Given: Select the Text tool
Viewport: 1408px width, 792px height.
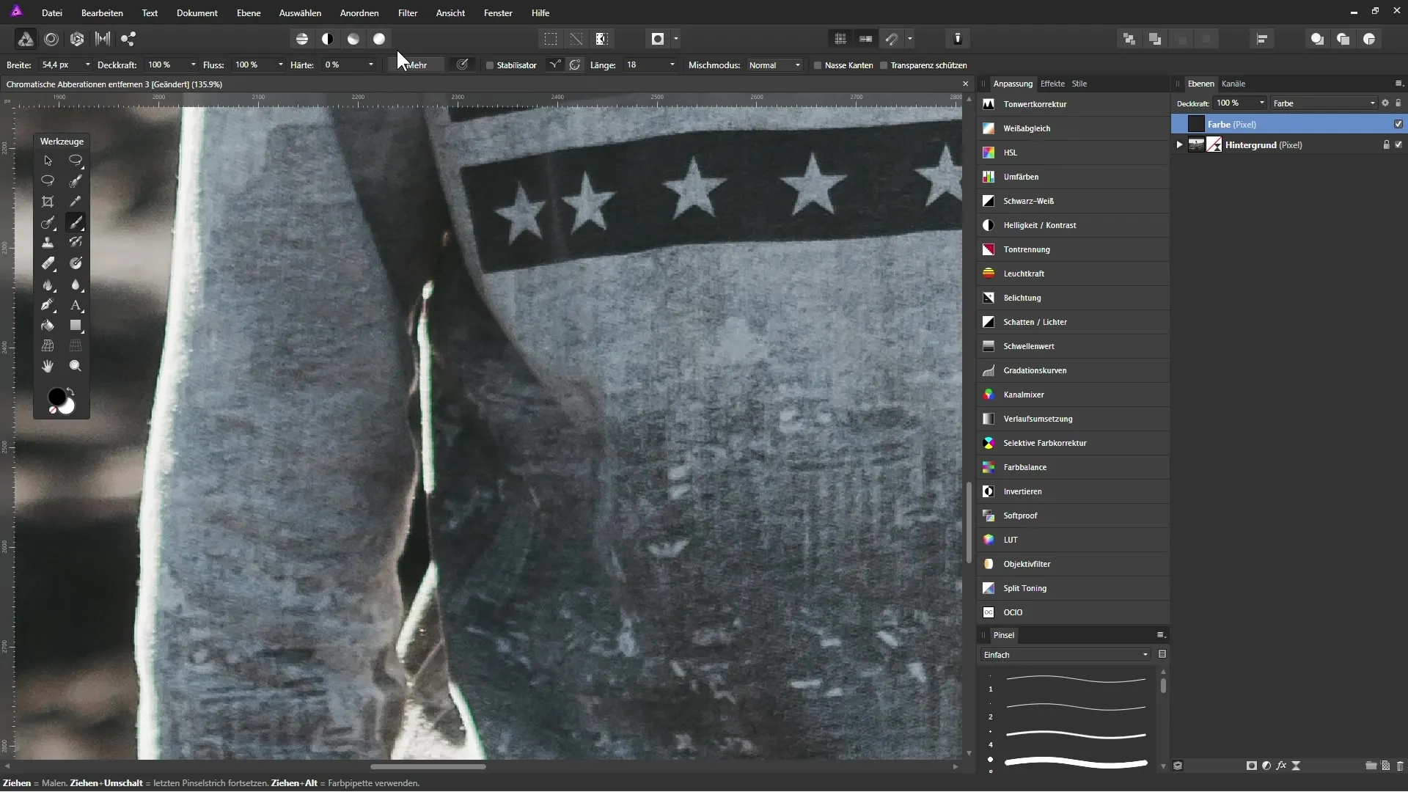Looking at the screenshot, I should click(x=76, y=305).
